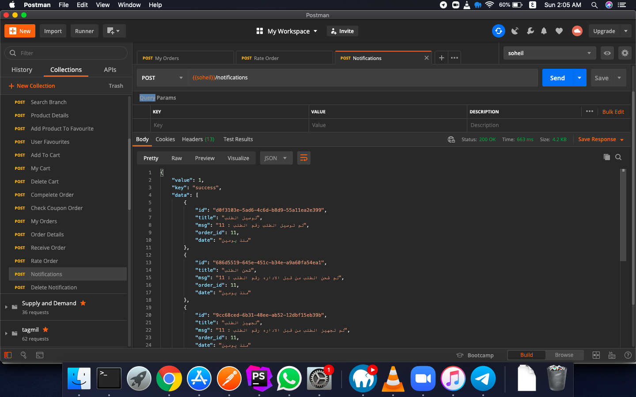Image resolution: width=636 pixels, height=397 pixels.
Task: Switch to Browse mode
Action: [x=564, y=355]
